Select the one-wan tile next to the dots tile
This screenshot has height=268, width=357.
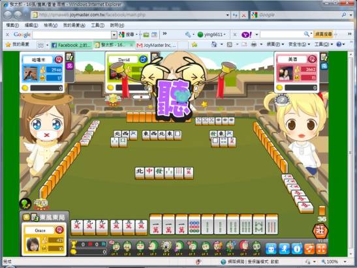(x=181, y=224)
